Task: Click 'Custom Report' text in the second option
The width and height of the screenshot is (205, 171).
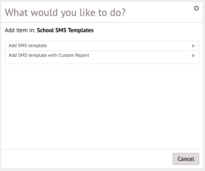Action: [x=74, y=55]
